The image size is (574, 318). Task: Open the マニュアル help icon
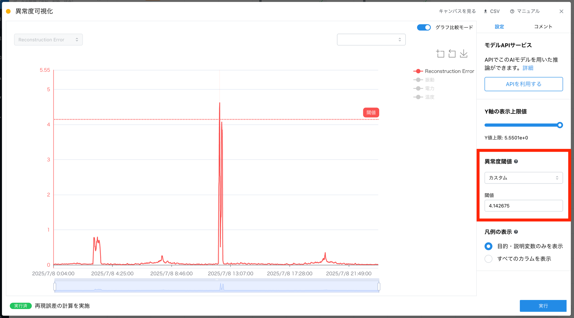pyautogui.click(x=512, y=11)
